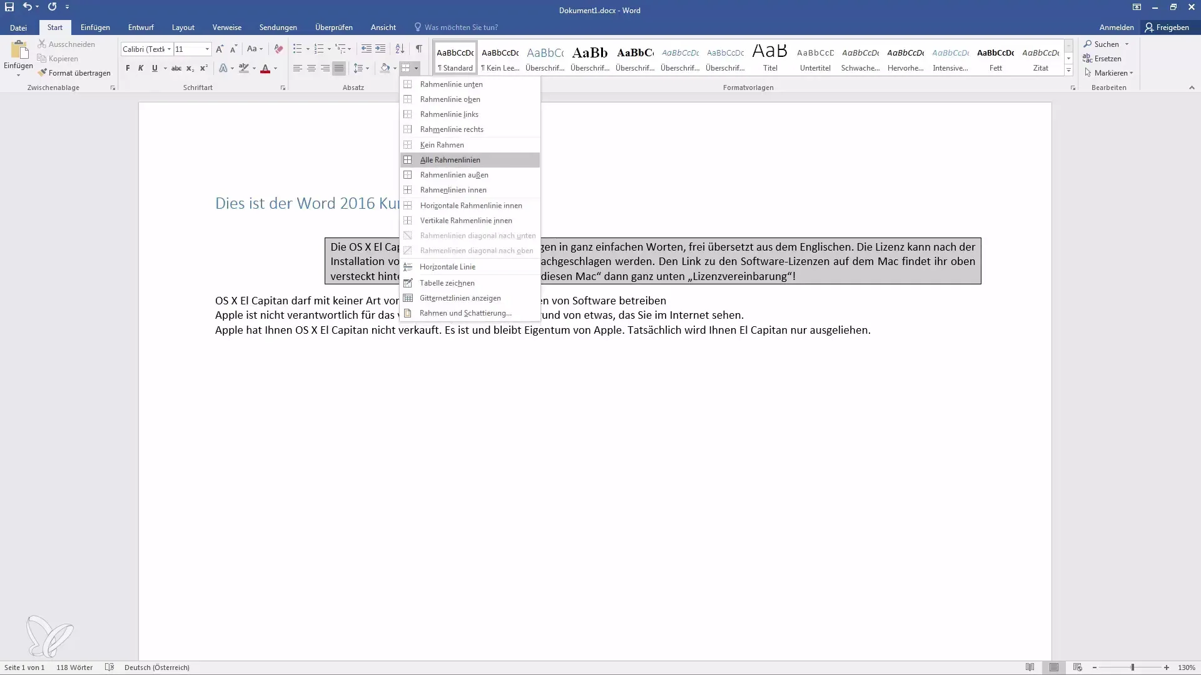Apply subscript x₂ icon

click(190, 68)
